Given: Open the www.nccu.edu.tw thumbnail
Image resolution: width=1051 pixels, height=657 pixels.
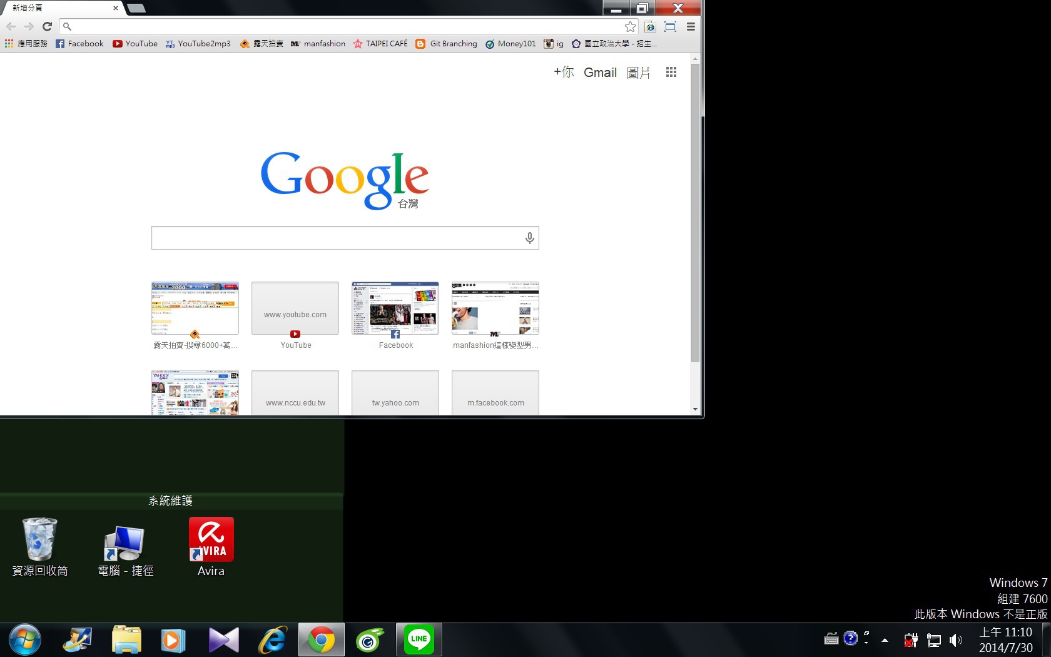Looking at the screenshot, I should (x=295, y=392).
